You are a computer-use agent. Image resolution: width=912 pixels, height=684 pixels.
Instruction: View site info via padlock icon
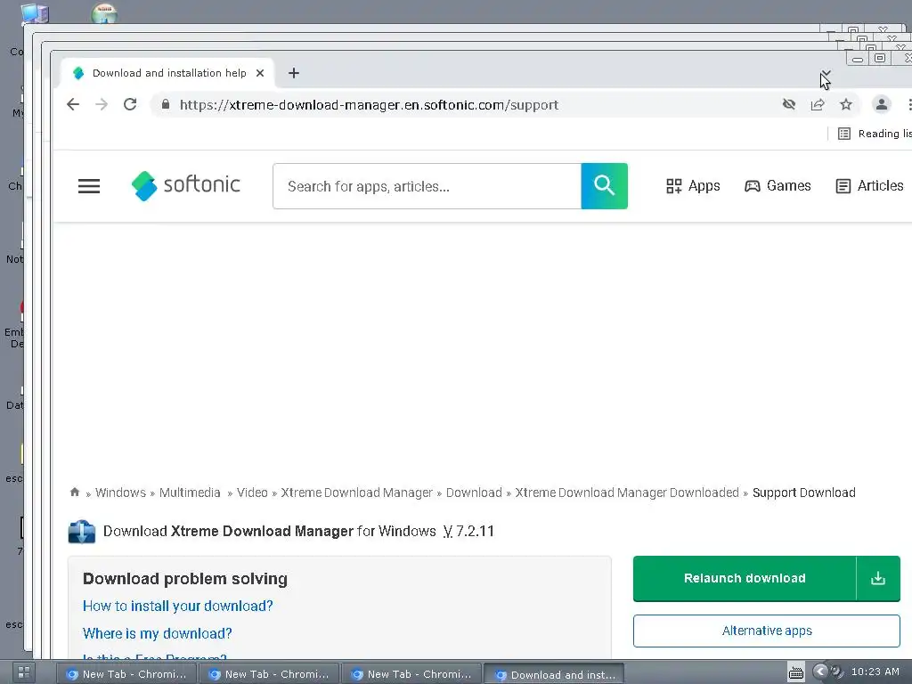(x=166, y=105)
